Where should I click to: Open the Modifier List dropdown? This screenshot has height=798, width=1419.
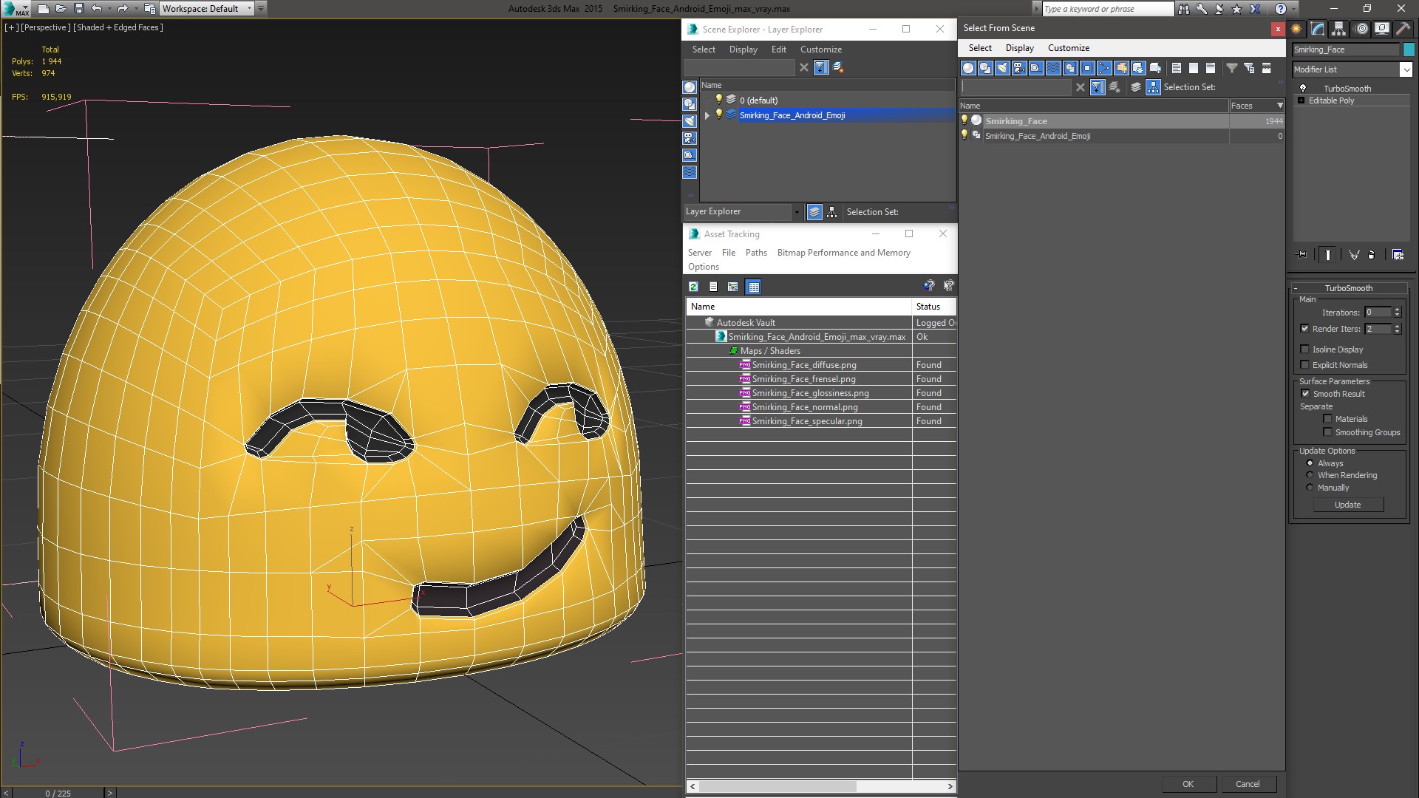[1405, 69]
